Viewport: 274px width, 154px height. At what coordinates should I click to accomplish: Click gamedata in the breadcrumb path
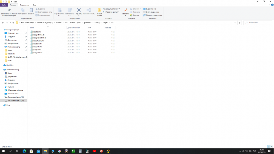point(86,23)
